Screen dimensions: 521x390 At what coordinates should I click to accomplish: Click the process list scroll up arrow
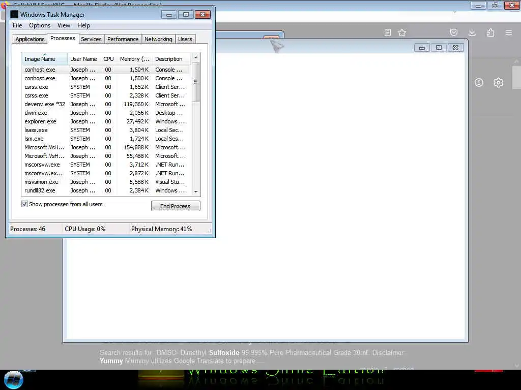(196, 57)
